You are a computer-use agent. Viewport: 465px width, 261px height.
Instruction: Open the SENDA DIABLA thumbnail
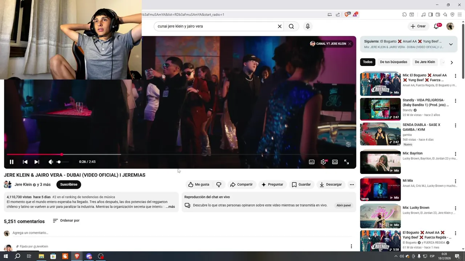(x=380, y=134)
